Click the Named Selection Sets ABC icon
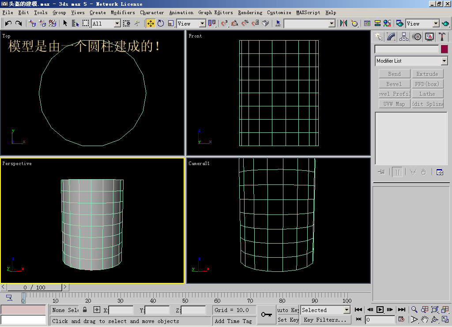The height and width of the screenshot is (327, 452). tap(278, 23)
